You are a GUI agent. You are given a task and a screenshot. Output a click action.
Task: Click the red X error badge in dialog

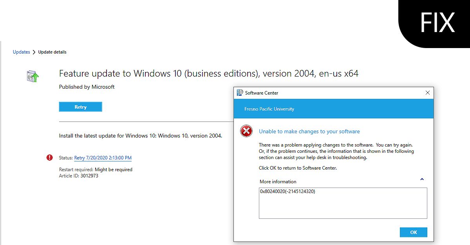coord(246,131)
